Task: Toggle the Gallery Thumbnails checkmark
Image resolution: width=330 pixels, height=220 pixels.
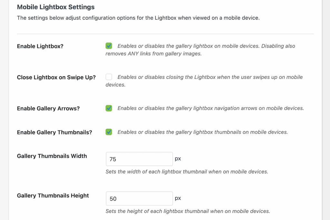Action: (x=109, y=132)
